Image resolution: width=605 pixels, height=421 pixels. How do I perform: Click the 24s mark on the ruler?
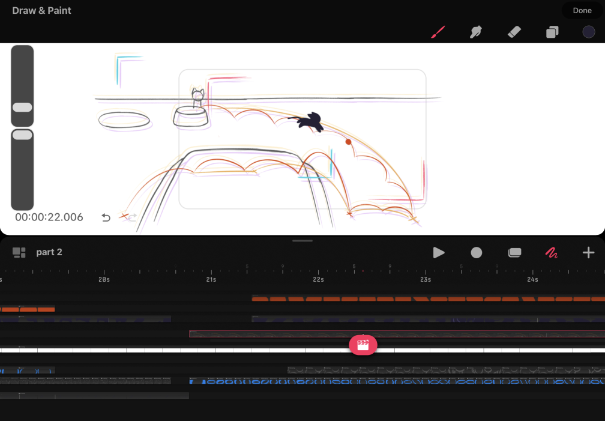pos(532,279)
